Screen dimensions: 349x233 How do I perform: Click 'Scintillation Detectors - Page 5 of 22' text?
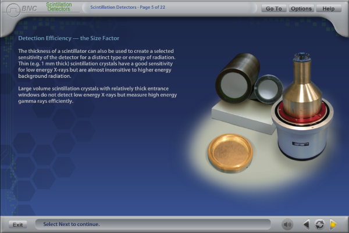[128, 7]
